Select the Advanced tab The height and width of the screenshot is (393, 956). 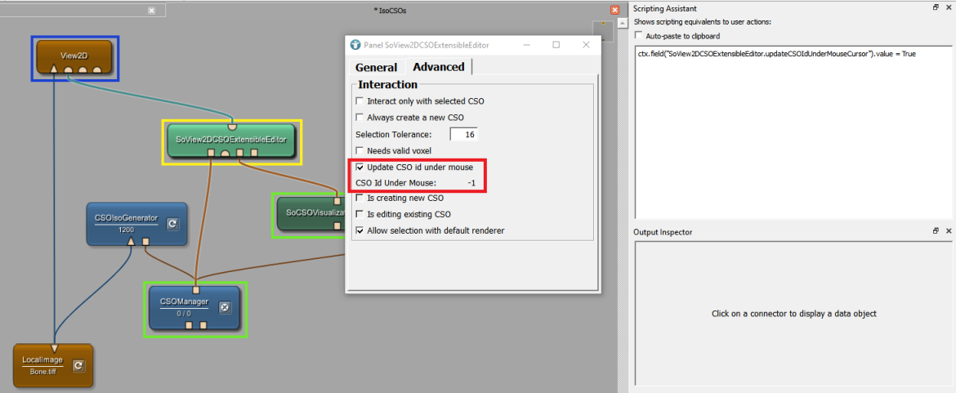click(438, 67)
